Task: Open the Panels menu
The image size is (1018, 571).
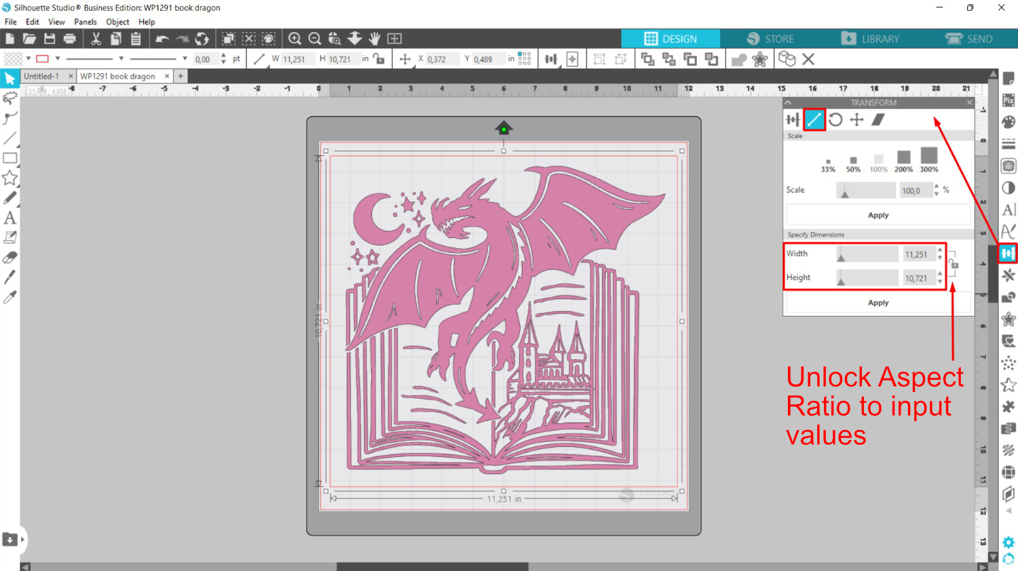Action: pyautogui.click(x=86, y=22)
